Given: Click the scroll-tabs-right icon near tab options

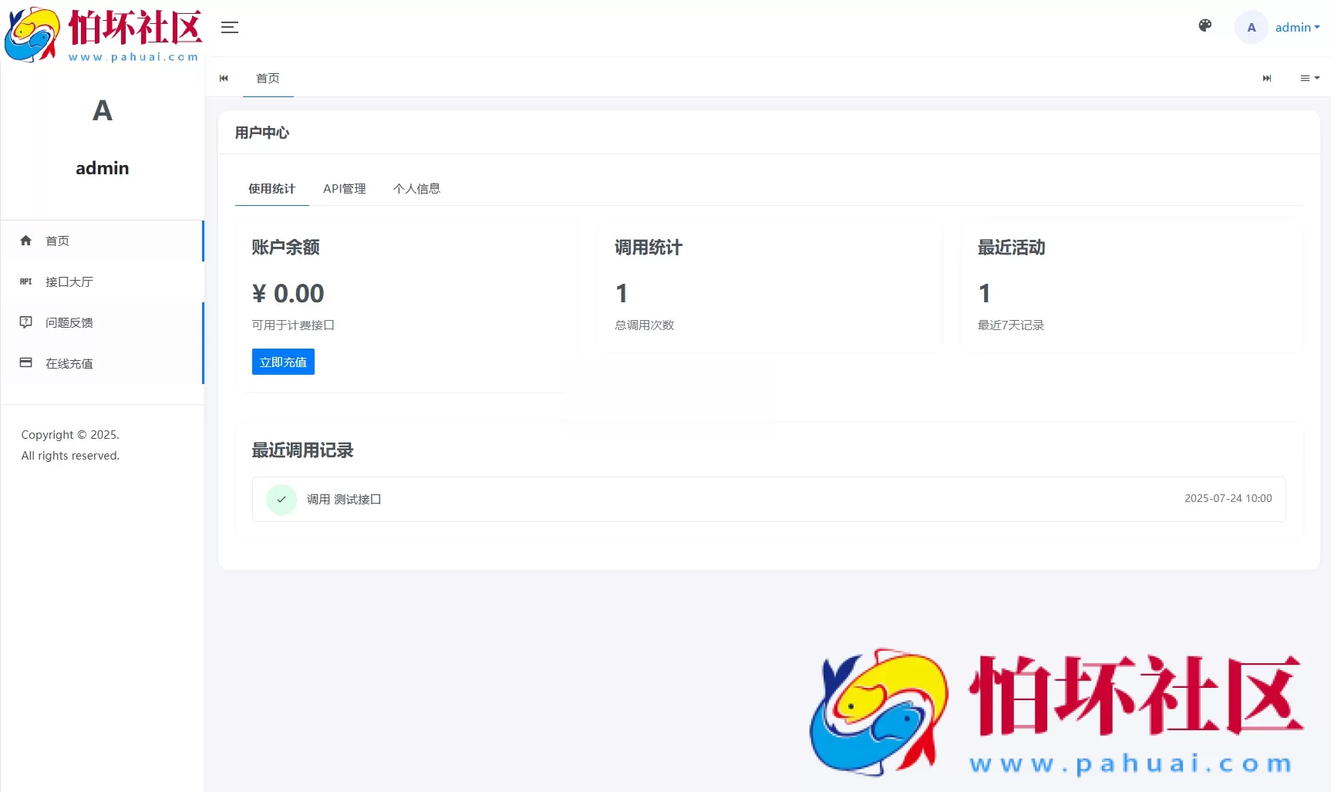Looking at the screenshot, I should coord(1267,78).
